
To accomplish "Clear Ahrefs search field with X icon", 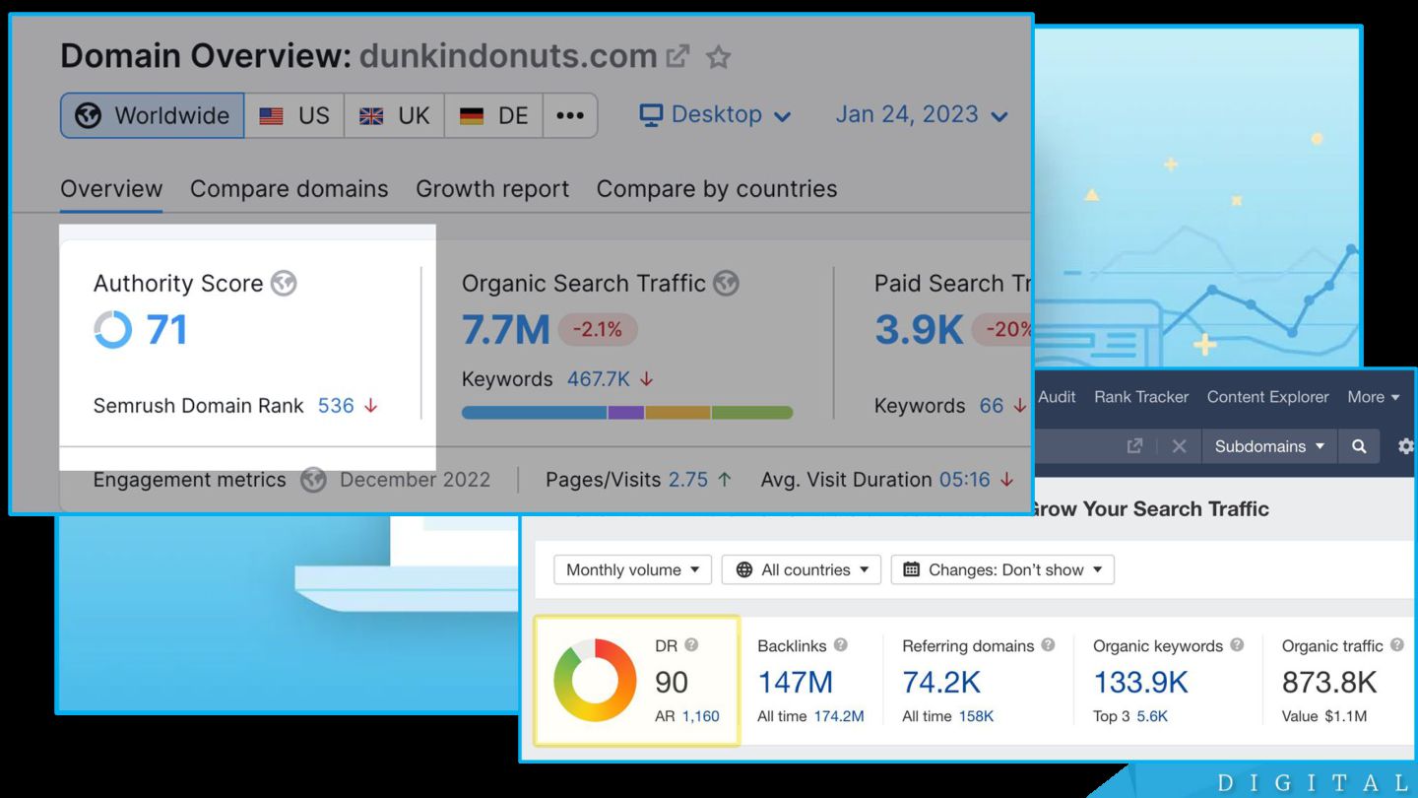I will [1179, 446].
